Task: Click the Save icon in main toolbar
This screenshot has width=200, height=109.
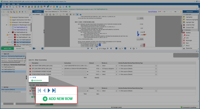Action: pyautogui.click(x=4, y=7)
